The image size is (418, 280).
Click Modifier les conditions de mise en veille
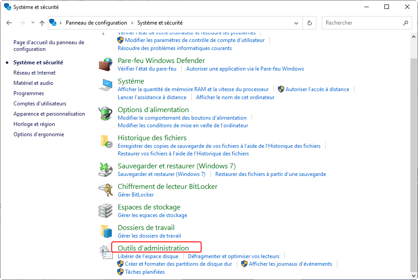183,125
